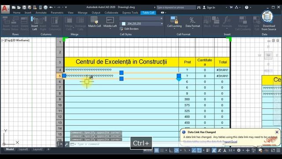The height and width of the screenshot is (159, 282).
Task: Click the wrench customize icon in command line
Action: [x=67, y=144]
